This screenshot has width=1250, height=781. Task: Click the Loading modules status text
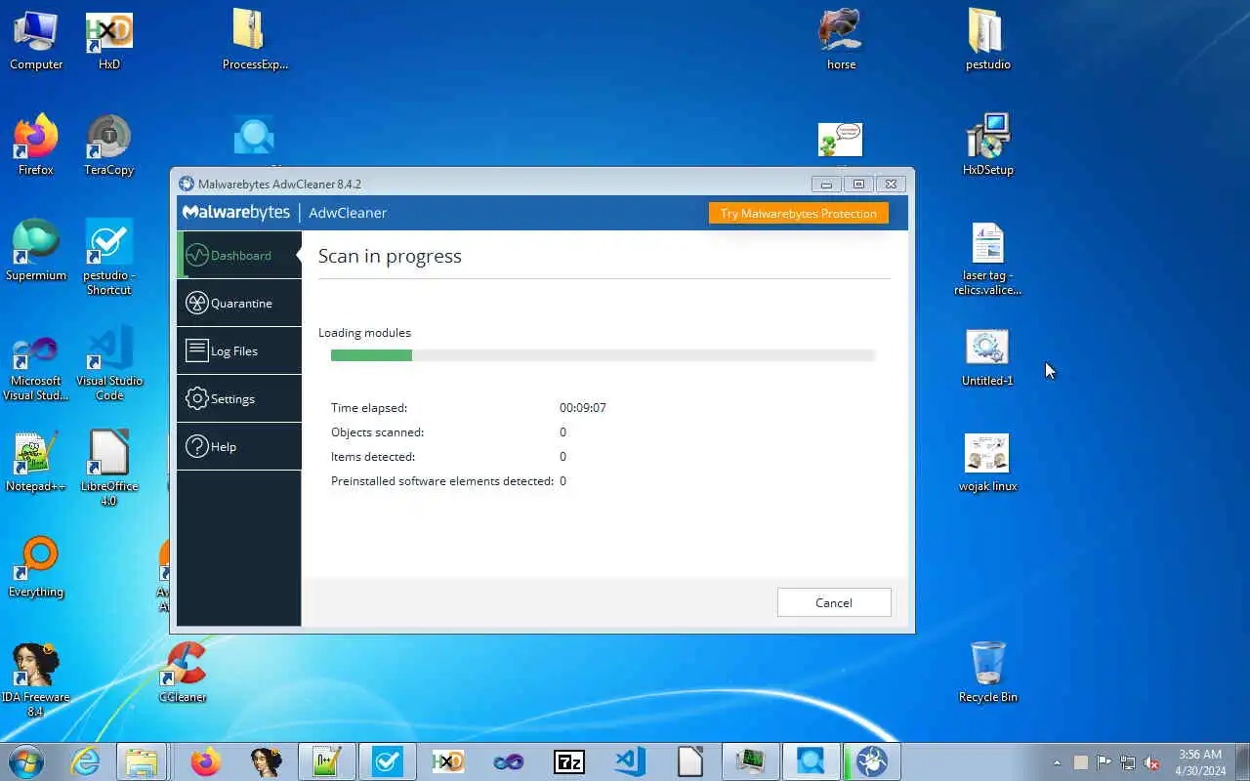pos(364,333)
